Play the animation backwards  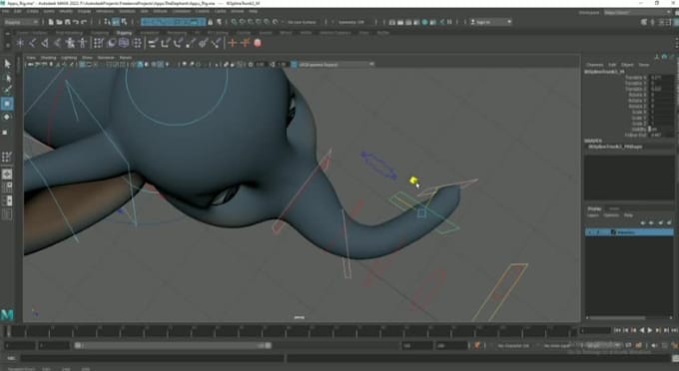(x=642, y=330)
